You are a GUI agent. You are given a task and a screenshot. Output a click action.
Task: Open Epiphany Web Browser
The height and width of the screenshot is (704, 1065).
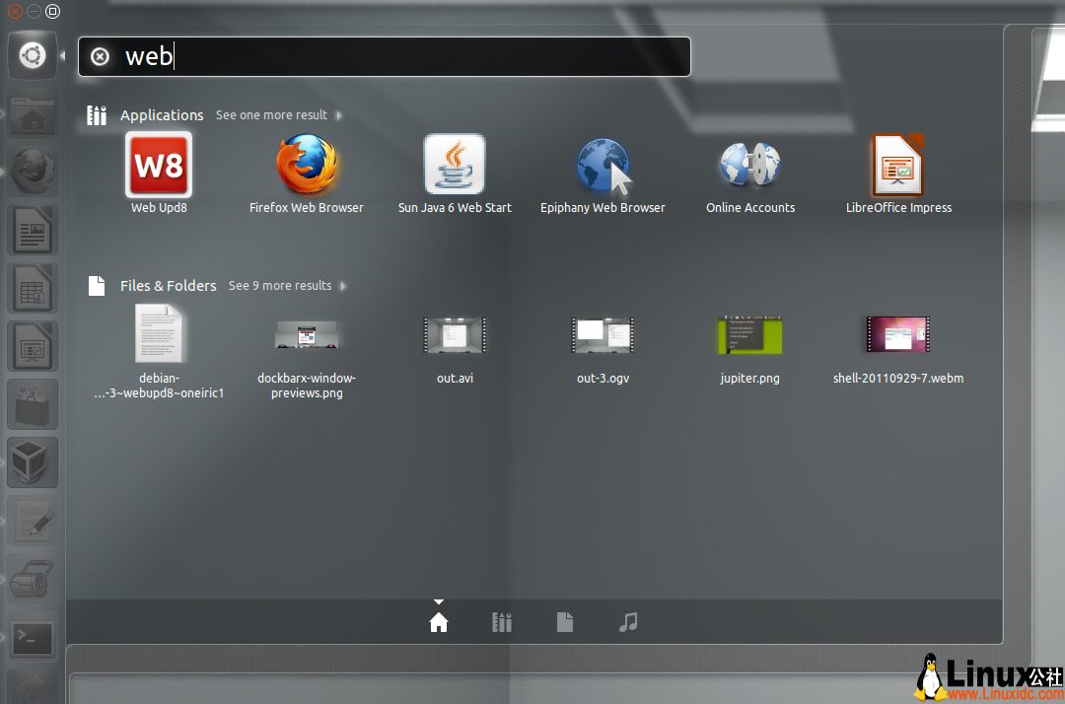(603, 166)
